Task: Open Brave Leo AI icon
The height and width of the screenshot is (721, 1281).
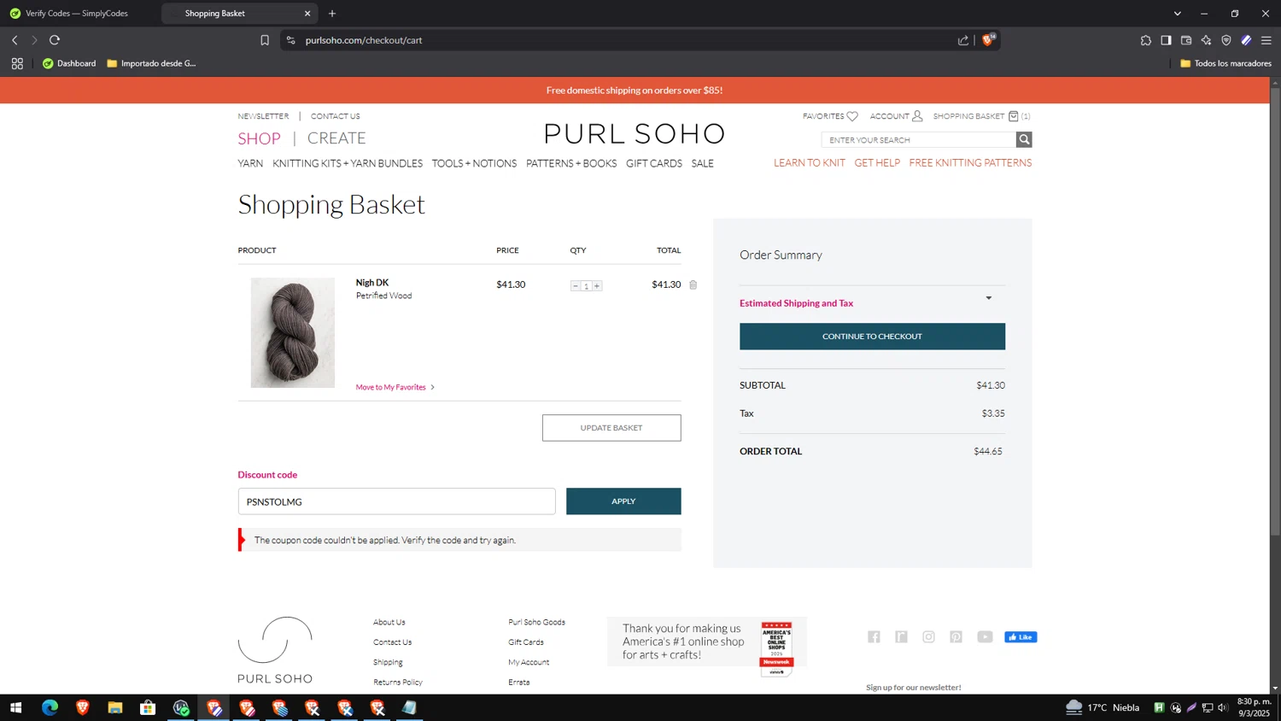Action: click(1206, 40)
